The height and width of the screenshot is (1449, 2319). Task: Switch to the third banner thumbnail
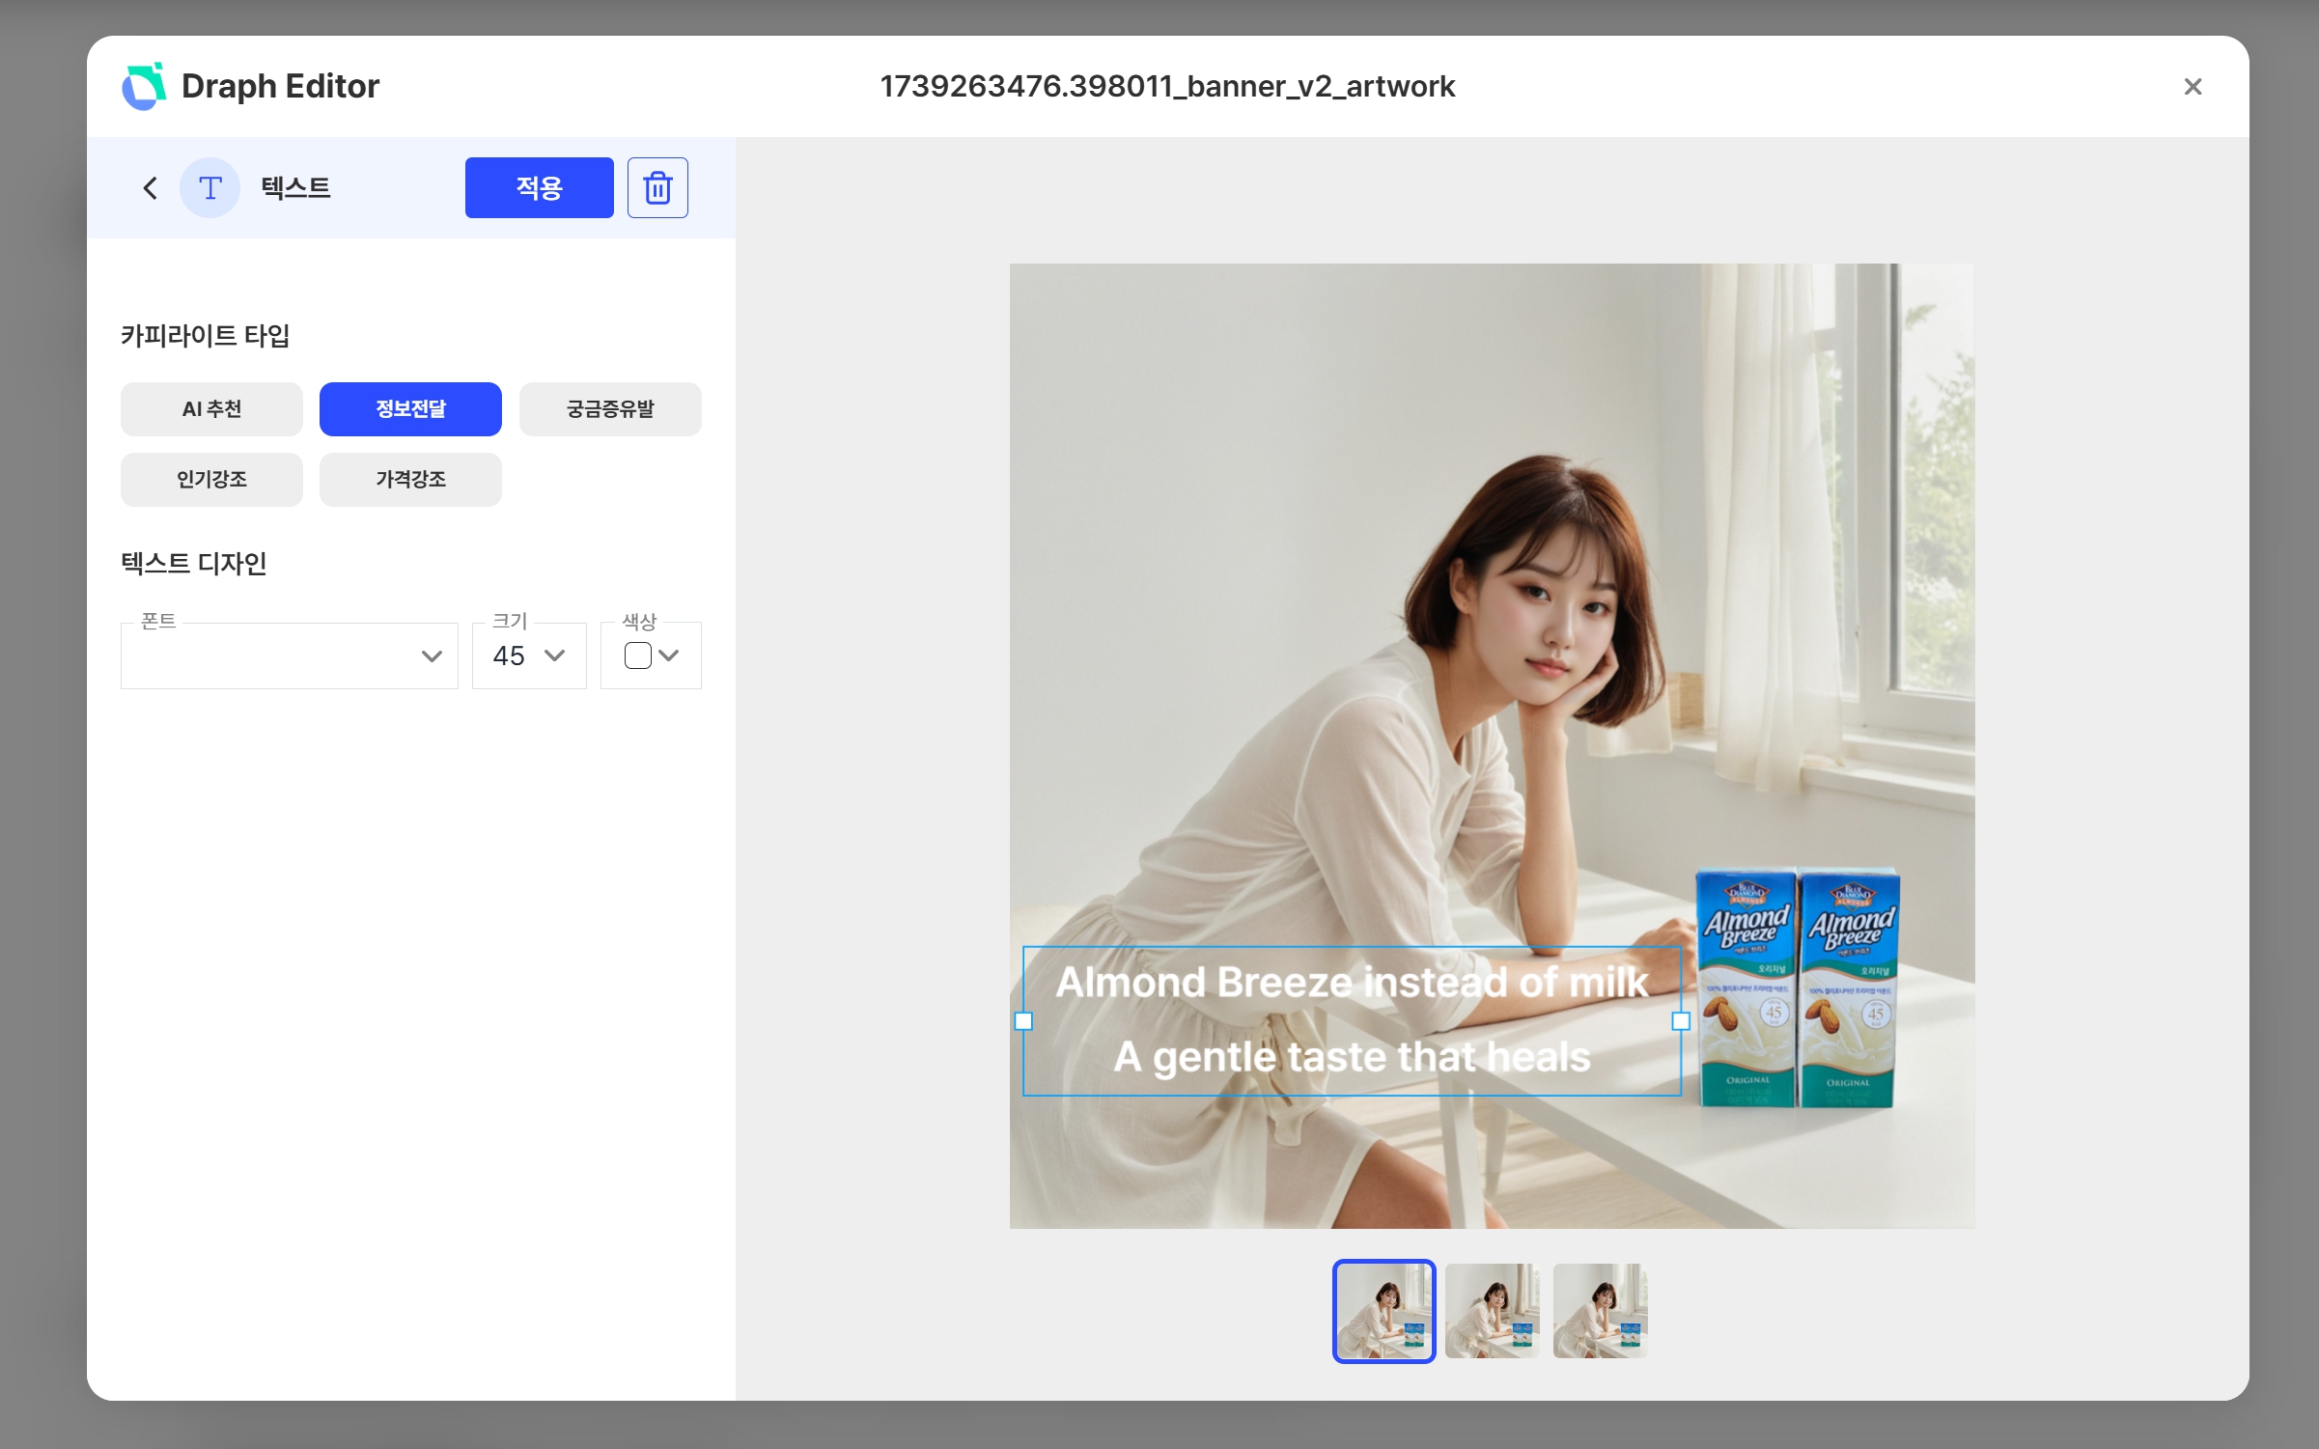1600,1311
